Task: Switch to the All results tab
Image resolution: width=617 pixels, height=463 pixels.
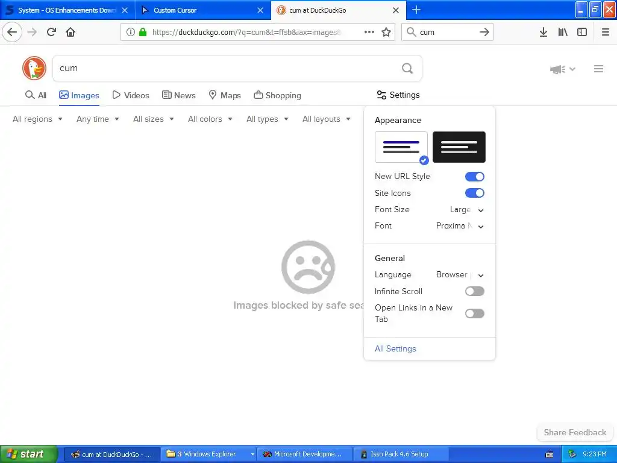Action: coord(36,95)
